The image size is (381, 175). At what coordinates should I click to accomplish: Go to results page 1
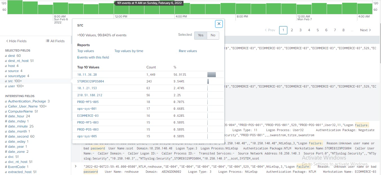coord(283,30)
